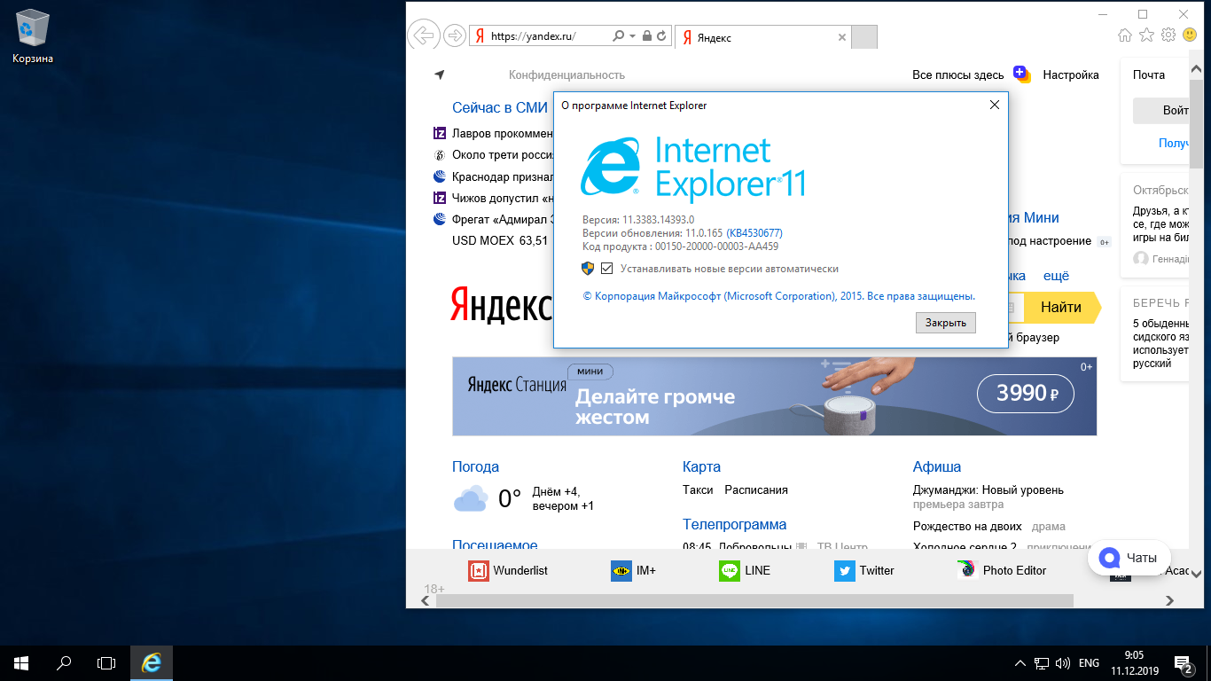Click the browser Forward arrow button
1211x681 pixels.
click(x=455, y=35)
